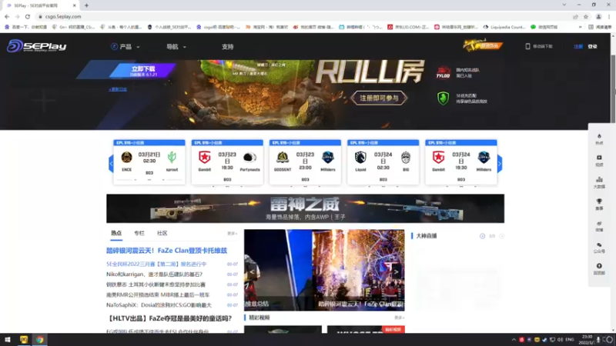Go to previous slide in image slider
The height and width of the screenshot is (346, 616).
[x=253, y=271]
